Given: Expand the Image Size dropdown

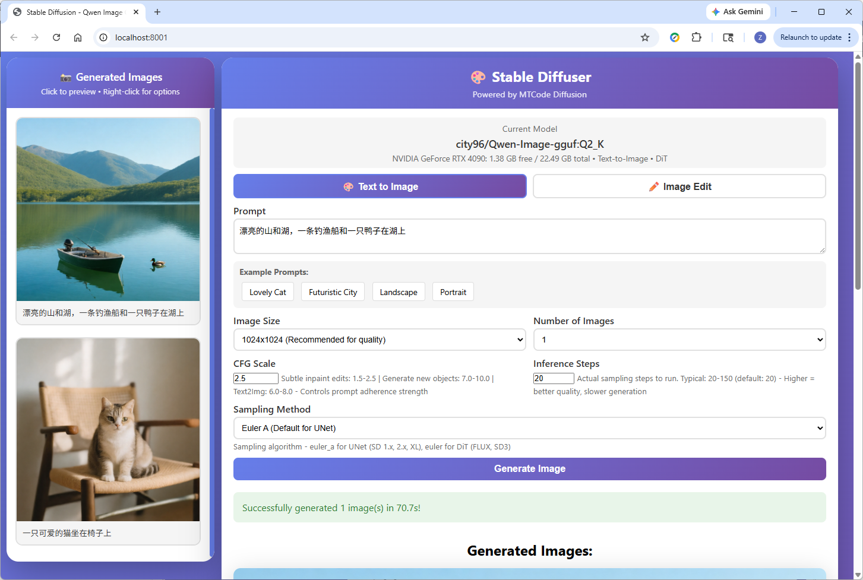Looking at the screenshot, I should coord(380,340).
